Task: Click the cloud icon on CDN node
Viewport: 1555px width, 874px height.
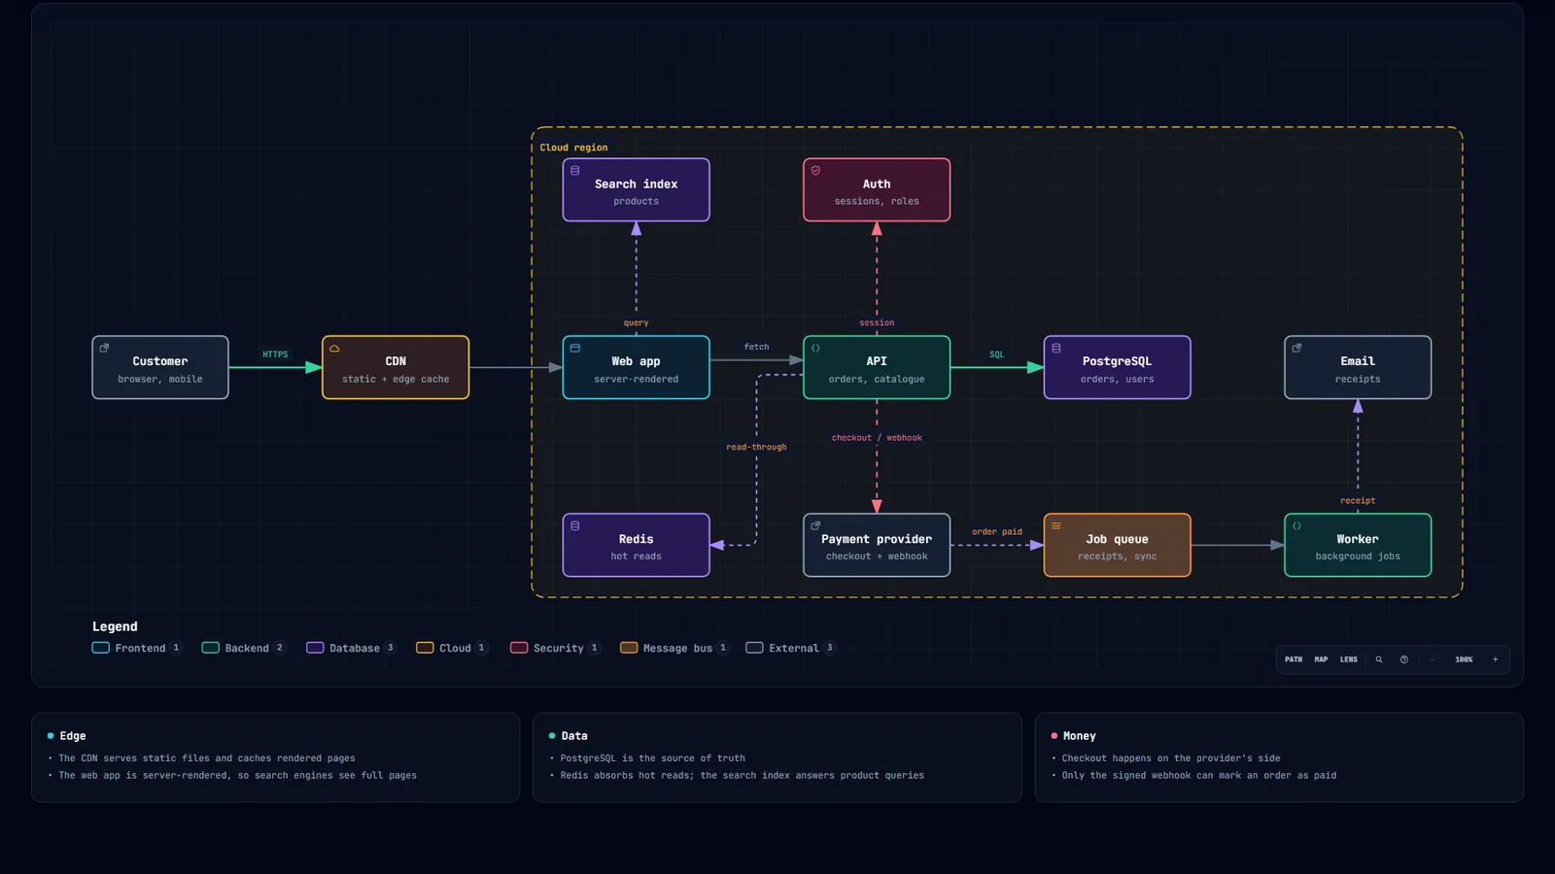Action: tap(334, 348)
